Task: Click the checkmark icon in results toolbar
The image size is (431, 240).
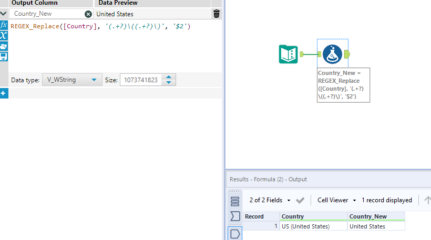Action: [x=300, y=201]
